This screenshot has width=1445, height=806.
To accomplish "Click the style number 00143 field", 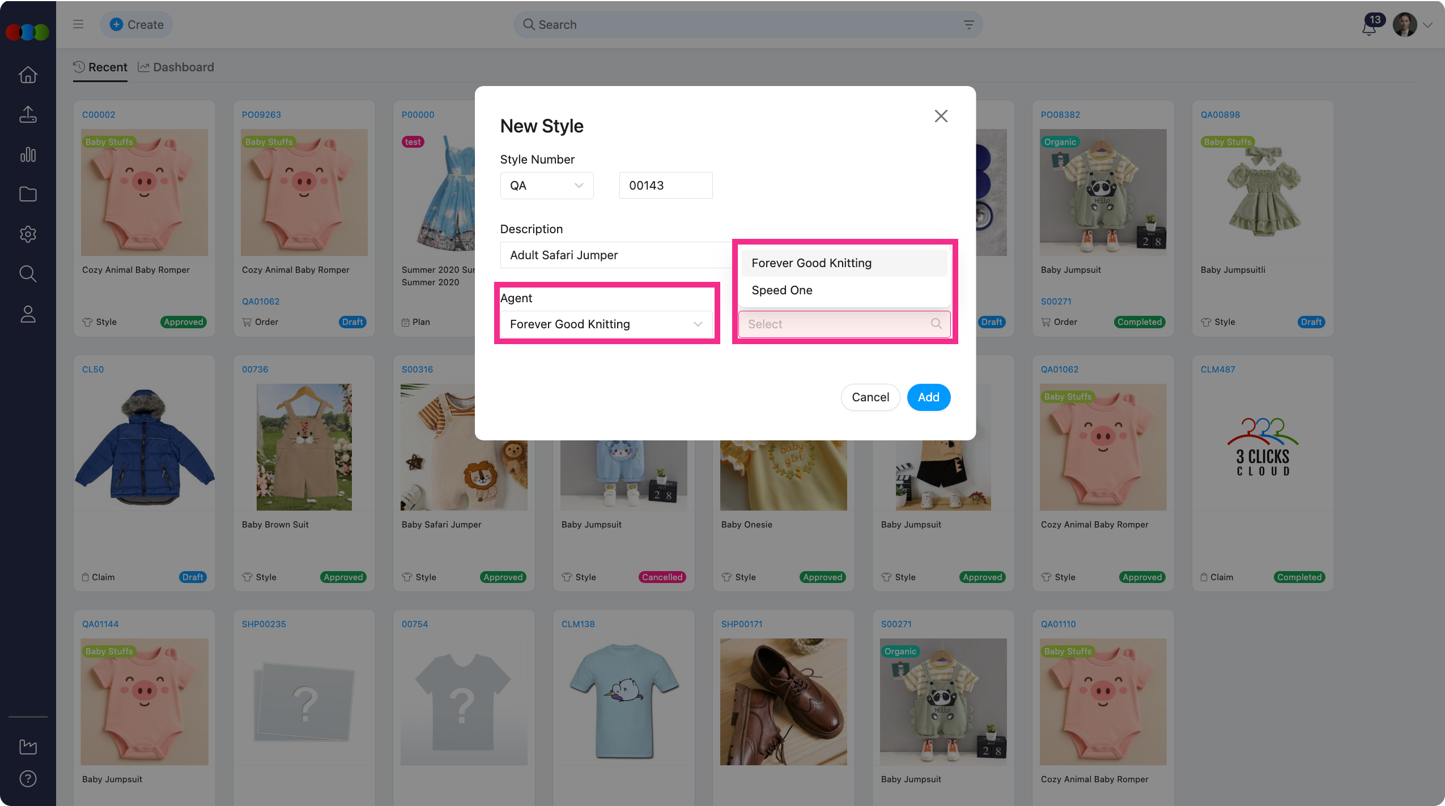I will 665,186.
